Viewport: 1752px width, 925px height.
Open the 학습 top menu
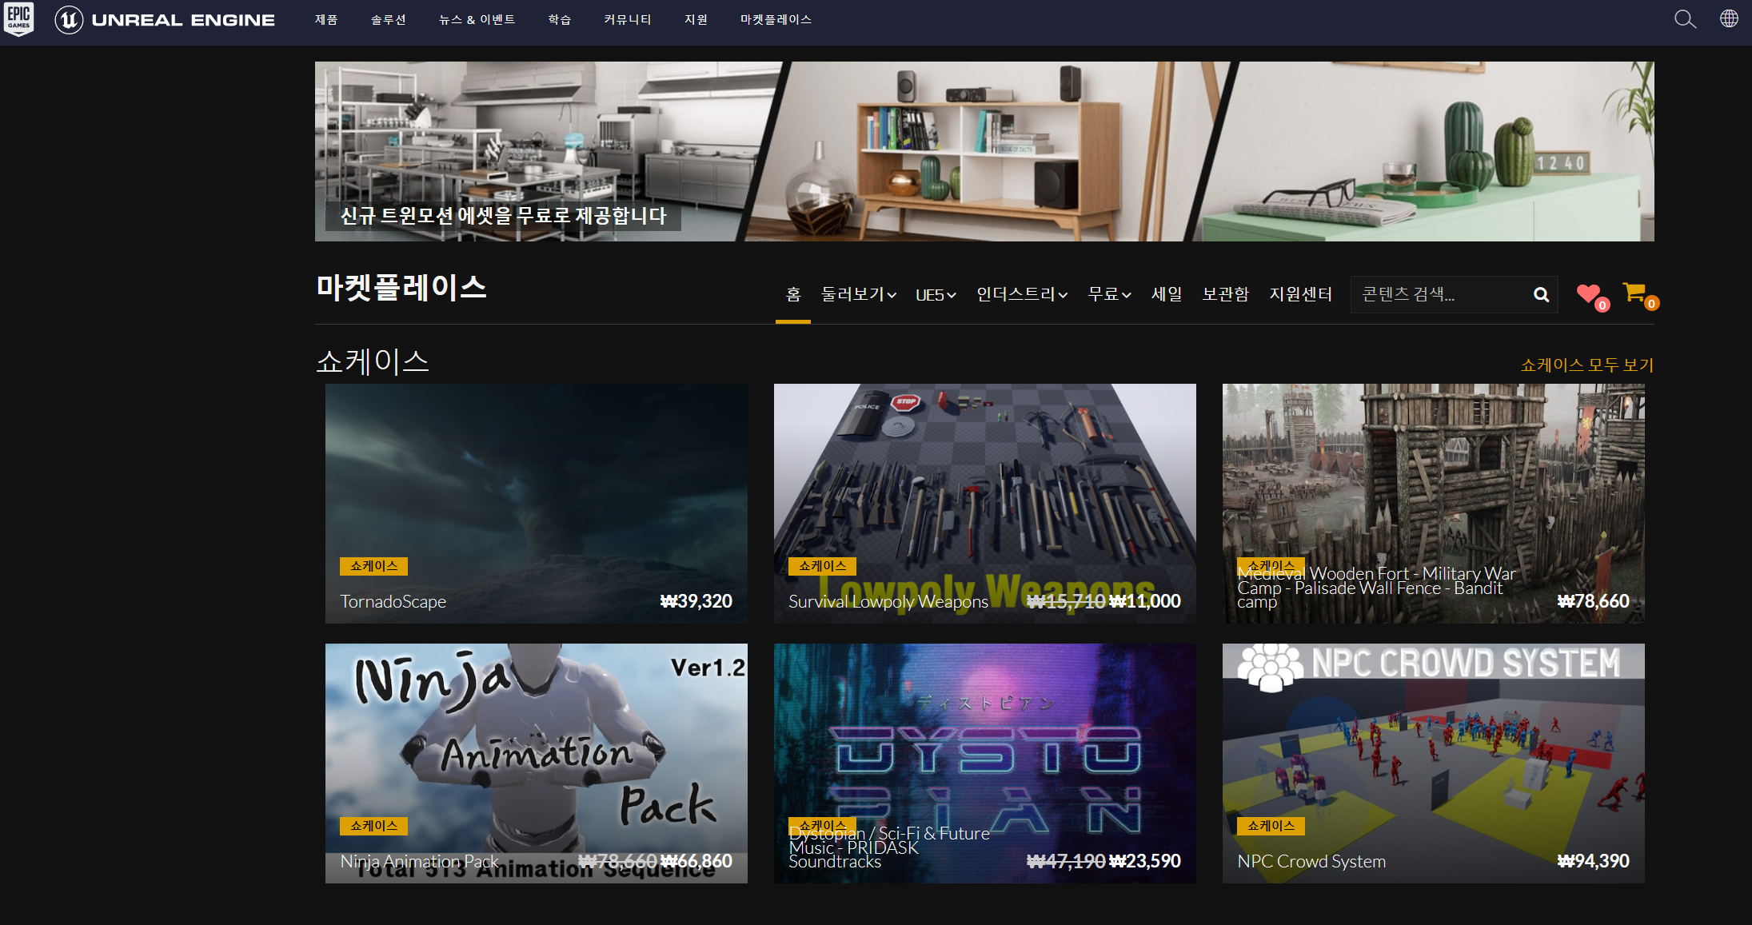click(x=560, y=19)
